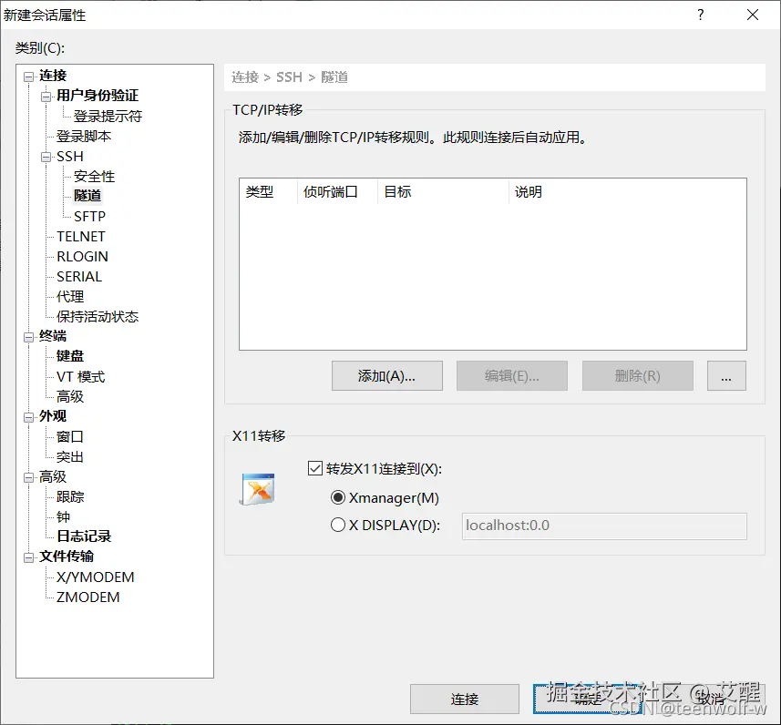Click the help question mark icon
Screen dimensions: 781x725
tap(700, 15)
